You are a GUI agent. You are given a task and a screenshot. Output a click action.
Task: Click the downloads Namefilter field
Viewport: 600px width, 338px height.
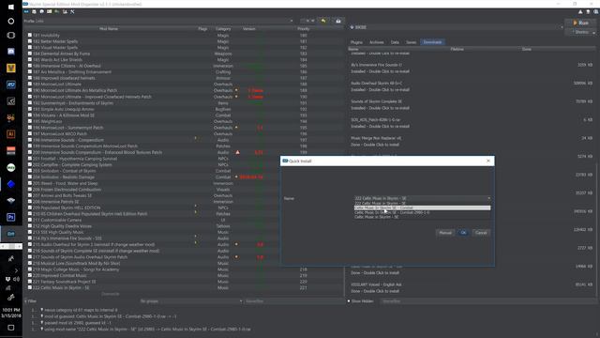click(x=487, y=301)
